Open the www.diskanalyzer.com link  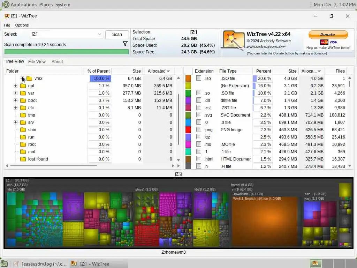click(266, 46)
